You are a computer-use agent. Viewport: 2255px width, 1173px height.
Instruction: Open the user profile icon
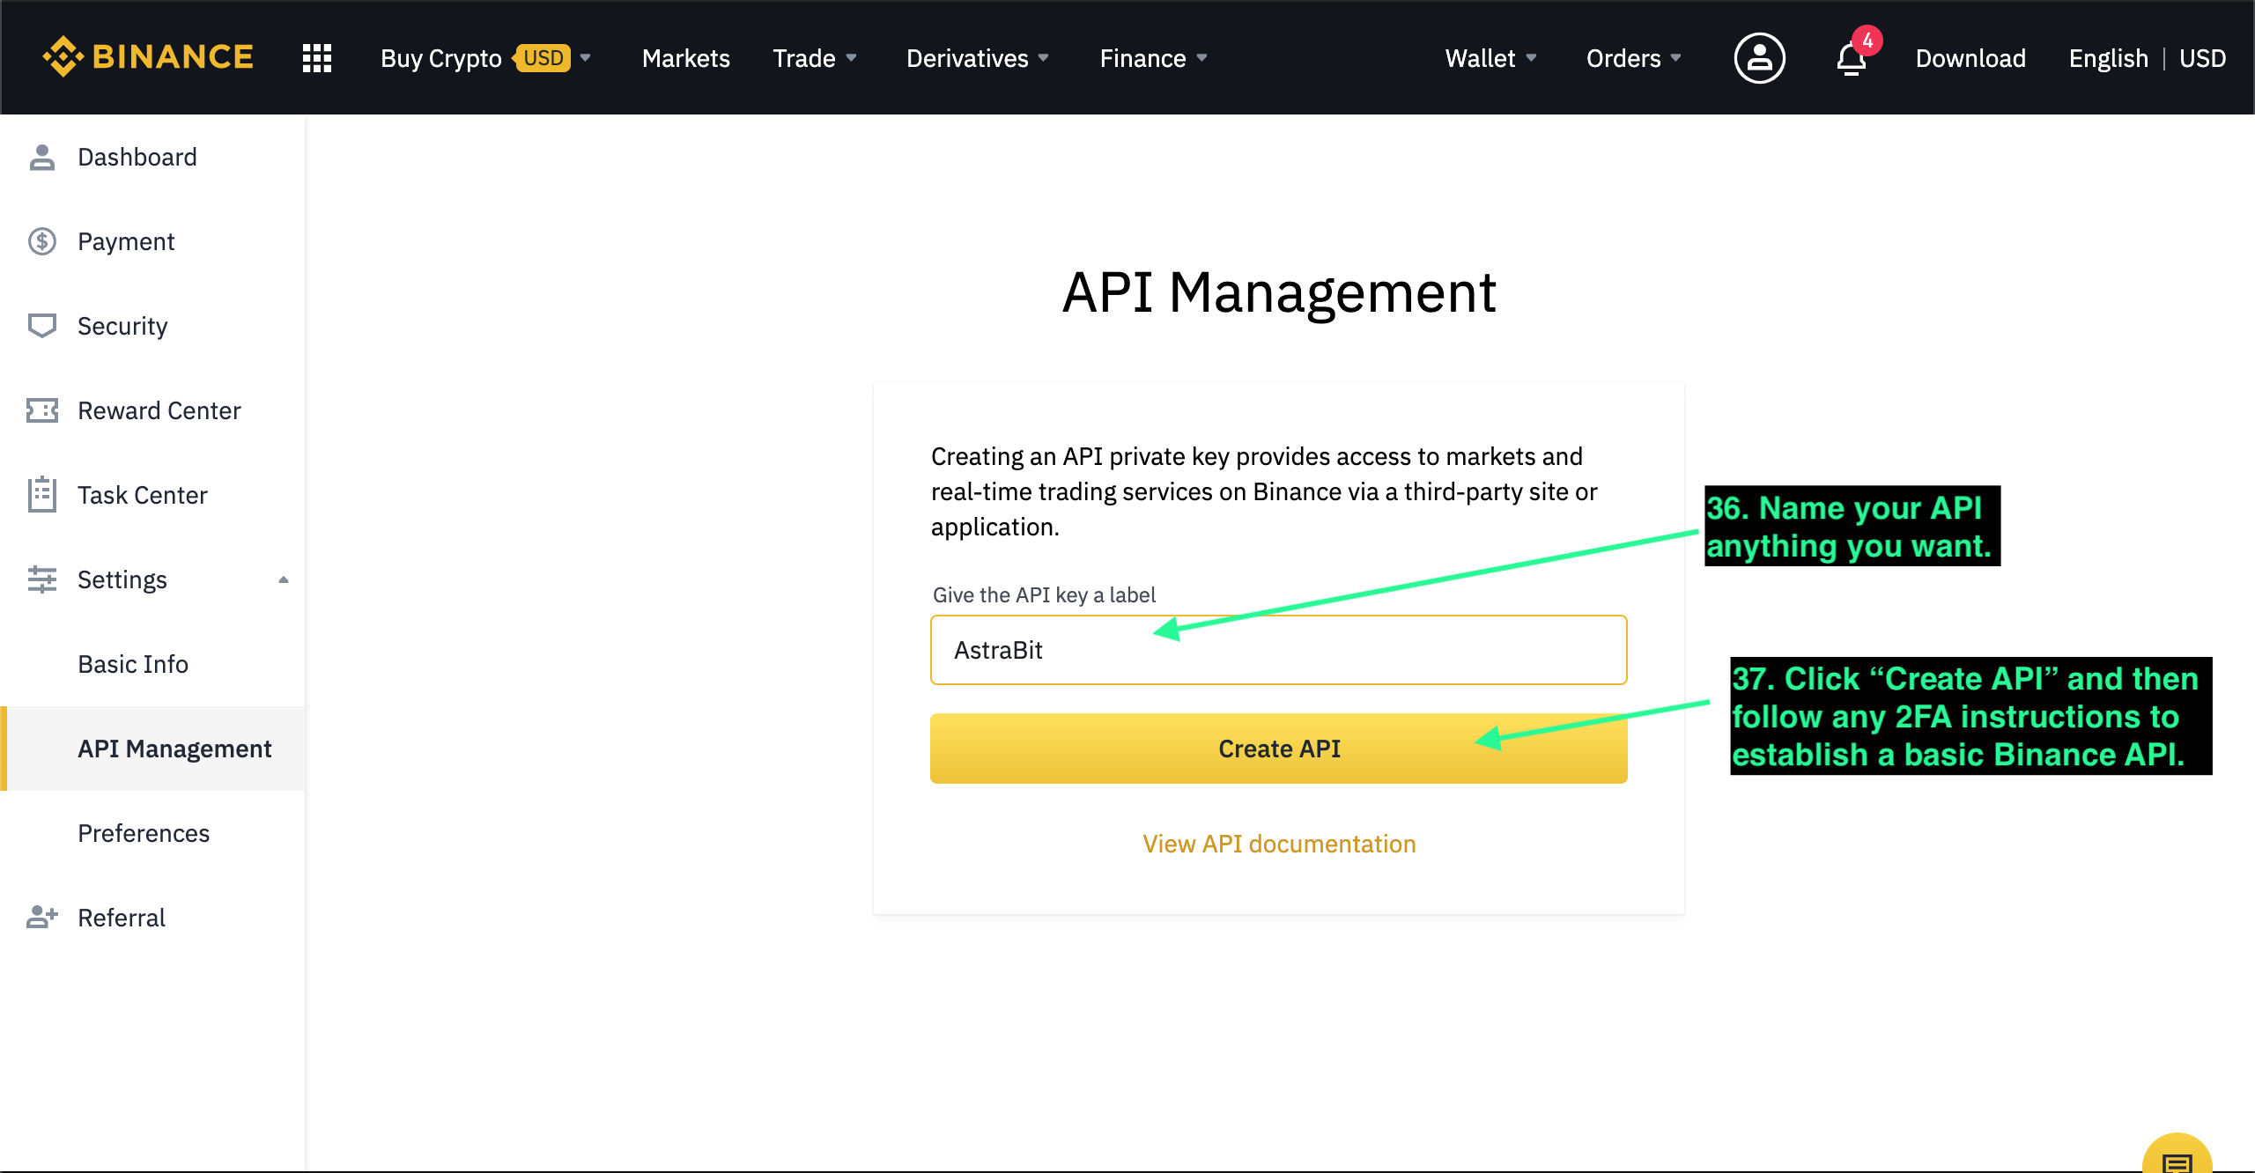1759,58
